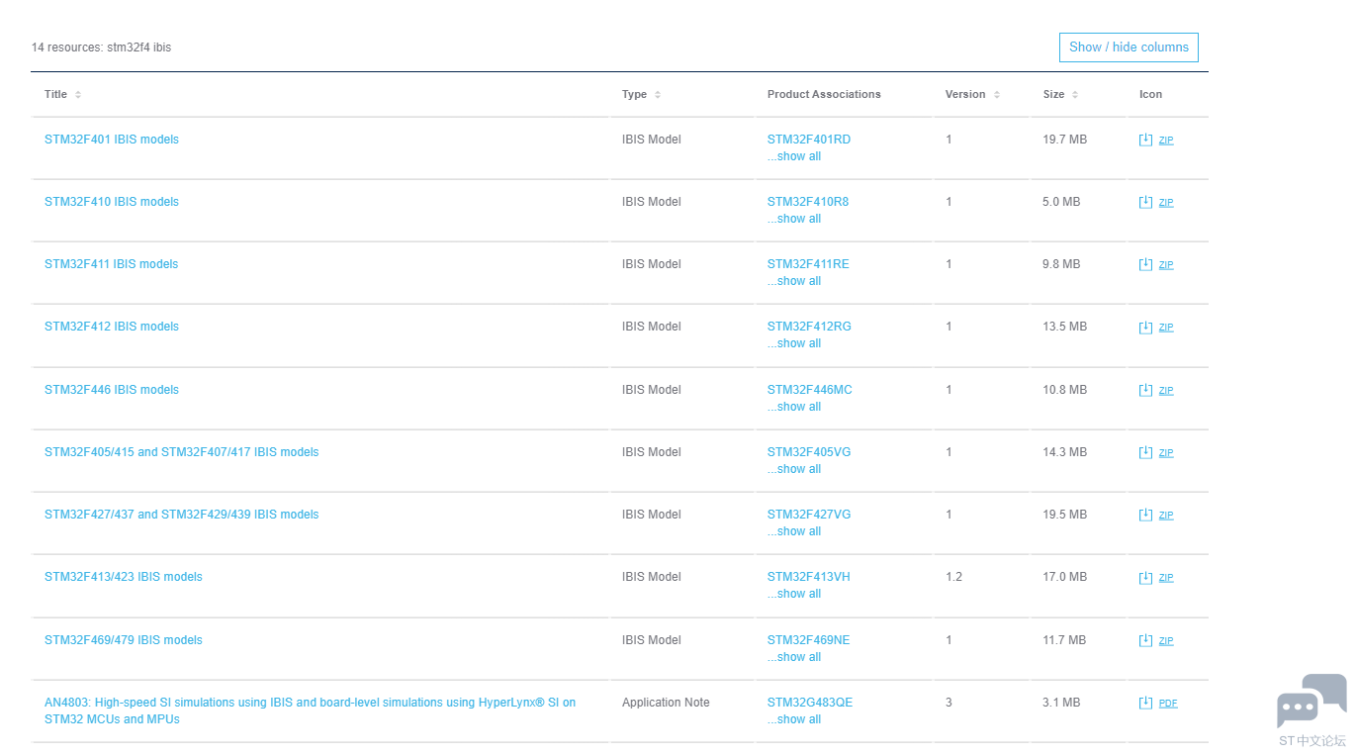The width and height of the screenshot is (1355, 756).
Task: Select the 19.5 MB size cell
Action: [x=1064, y=515]
